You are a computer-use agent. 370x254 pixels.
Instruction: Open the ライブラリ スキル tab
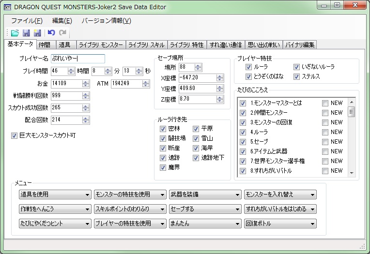(x=146, y=45)
